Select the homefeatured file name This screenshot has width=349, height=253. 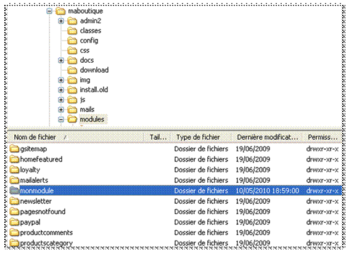41,159
